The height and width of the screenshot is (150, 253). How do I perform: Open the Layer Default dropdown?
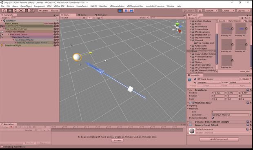click(240, 83)
